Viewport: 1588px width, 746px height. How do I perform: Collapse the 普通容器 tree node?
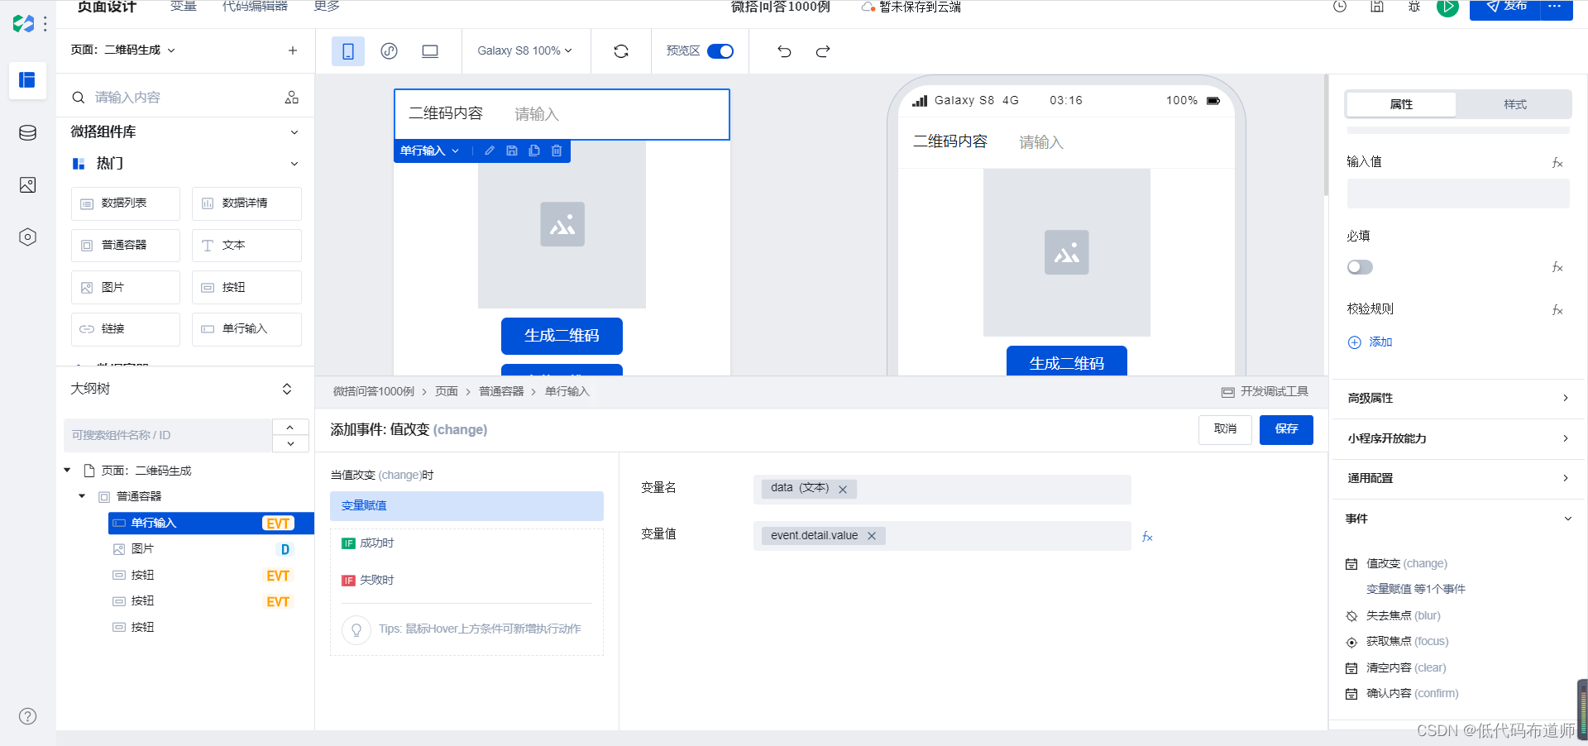coord(82,496)
